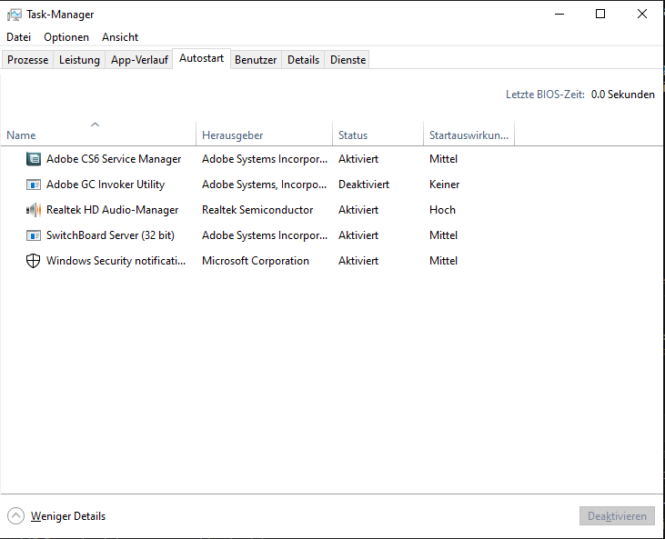Select the Autostart tab
The image size is (665, 539).
[201, 58]
